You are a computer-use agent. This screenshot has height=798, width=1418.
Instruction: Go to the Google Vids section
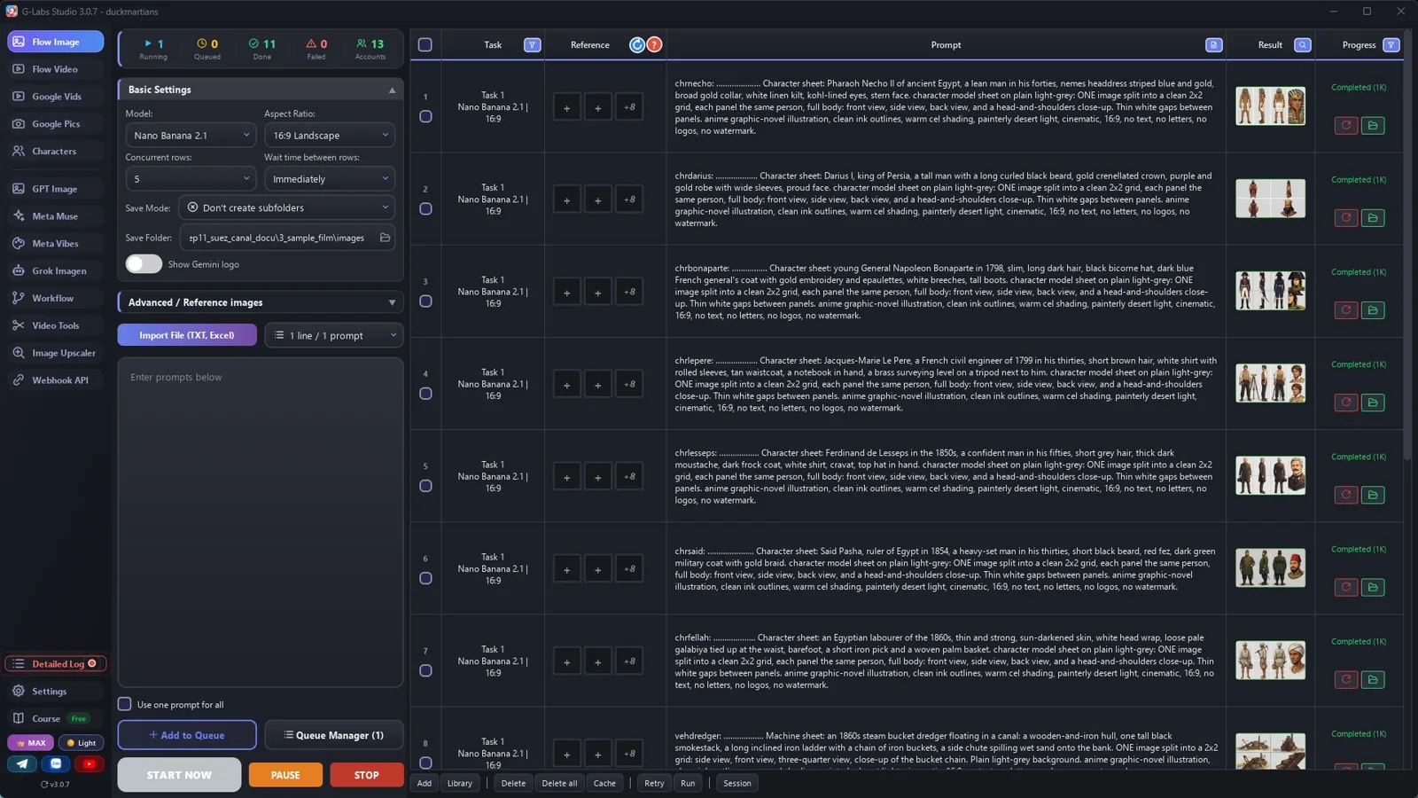click(x=56, y=97)
